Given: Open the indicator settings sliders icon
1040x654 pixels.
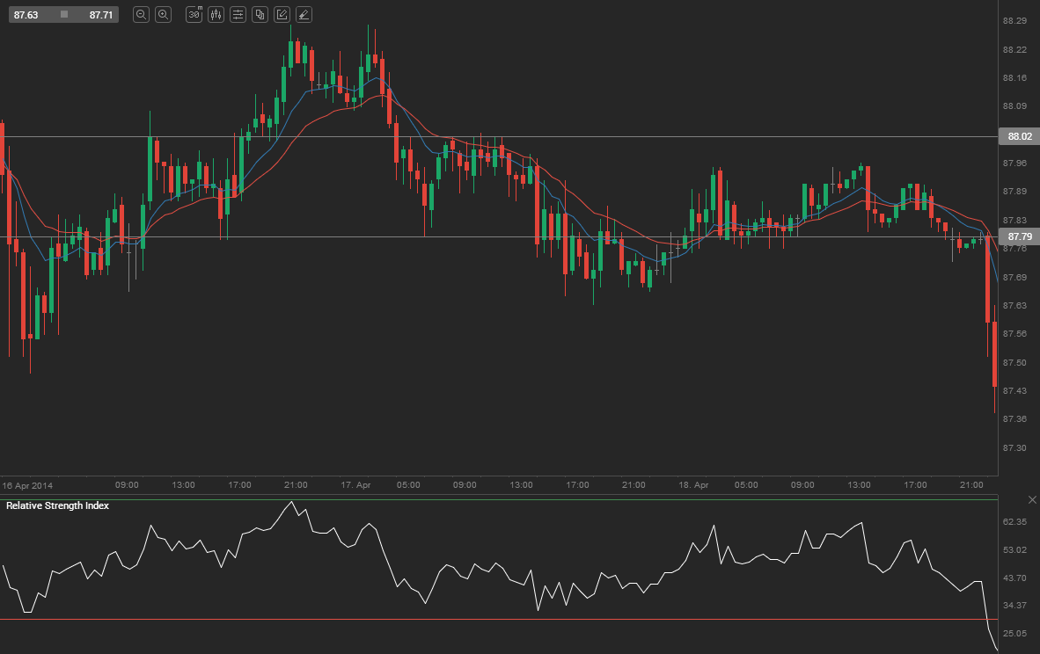Looking at the screenshot, I should tap(238, 14).
